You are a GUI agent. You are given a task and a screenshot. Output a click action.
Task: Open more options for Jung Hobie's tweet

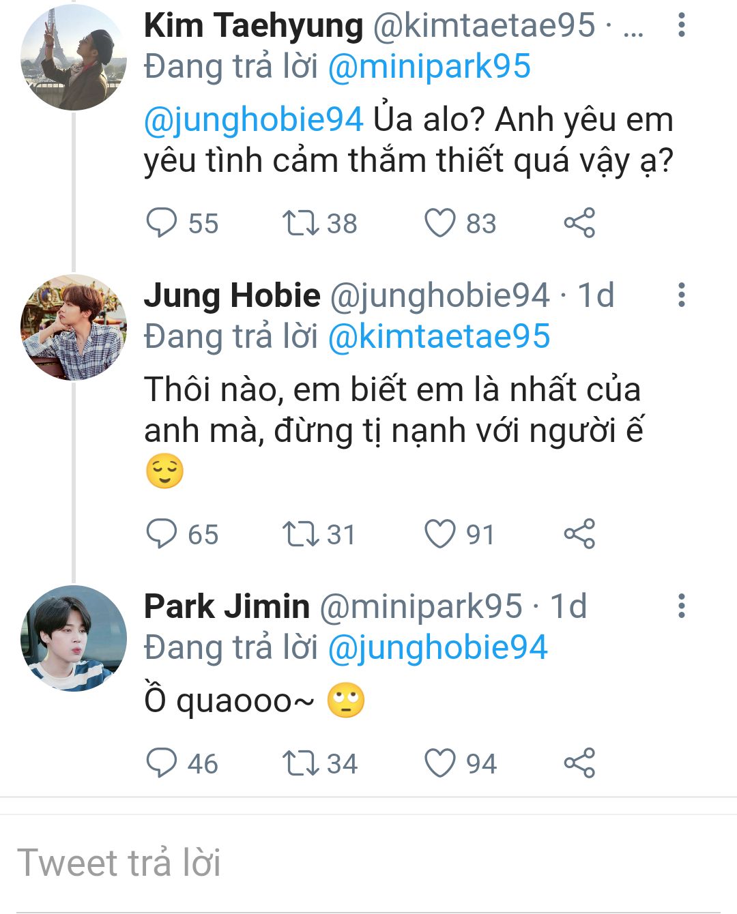681,295
